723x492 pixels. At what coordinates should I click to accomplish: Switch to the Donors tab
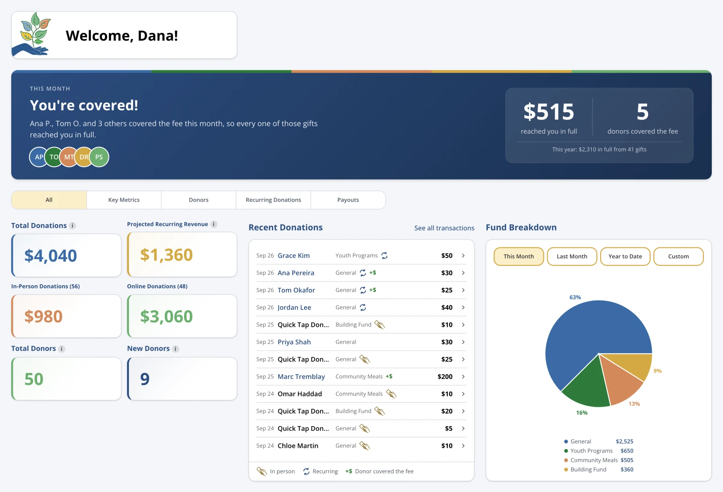198,200
